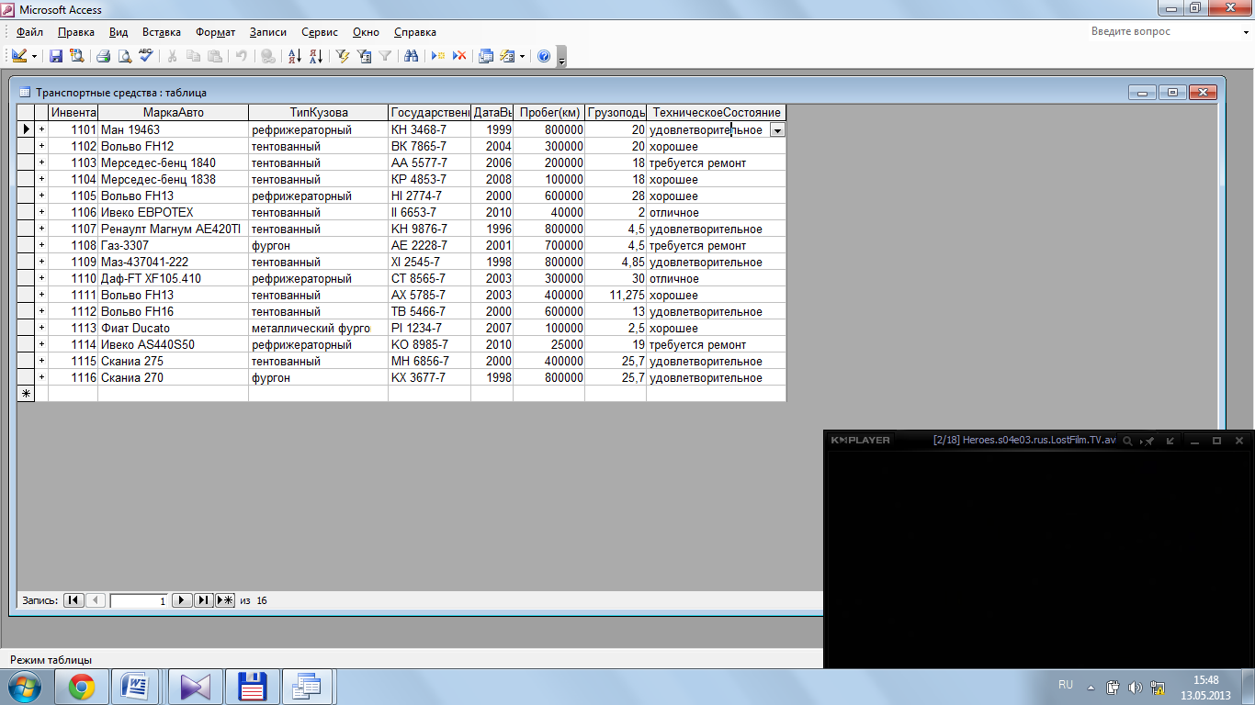The image size is (1255, 705).
Task: Go to previous record navigation button
Action: 96,600
